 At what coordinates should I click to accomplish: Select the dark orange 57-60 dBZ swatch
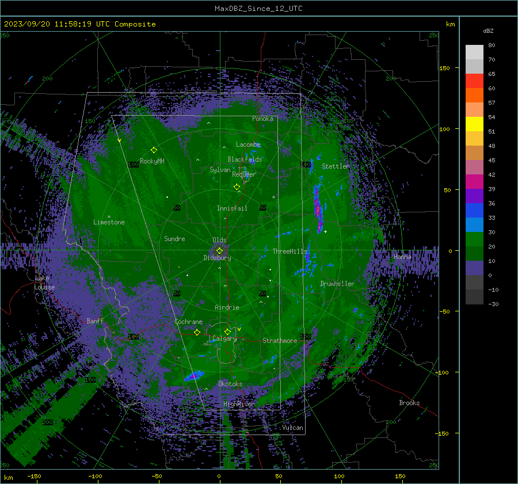pos(474,96)
